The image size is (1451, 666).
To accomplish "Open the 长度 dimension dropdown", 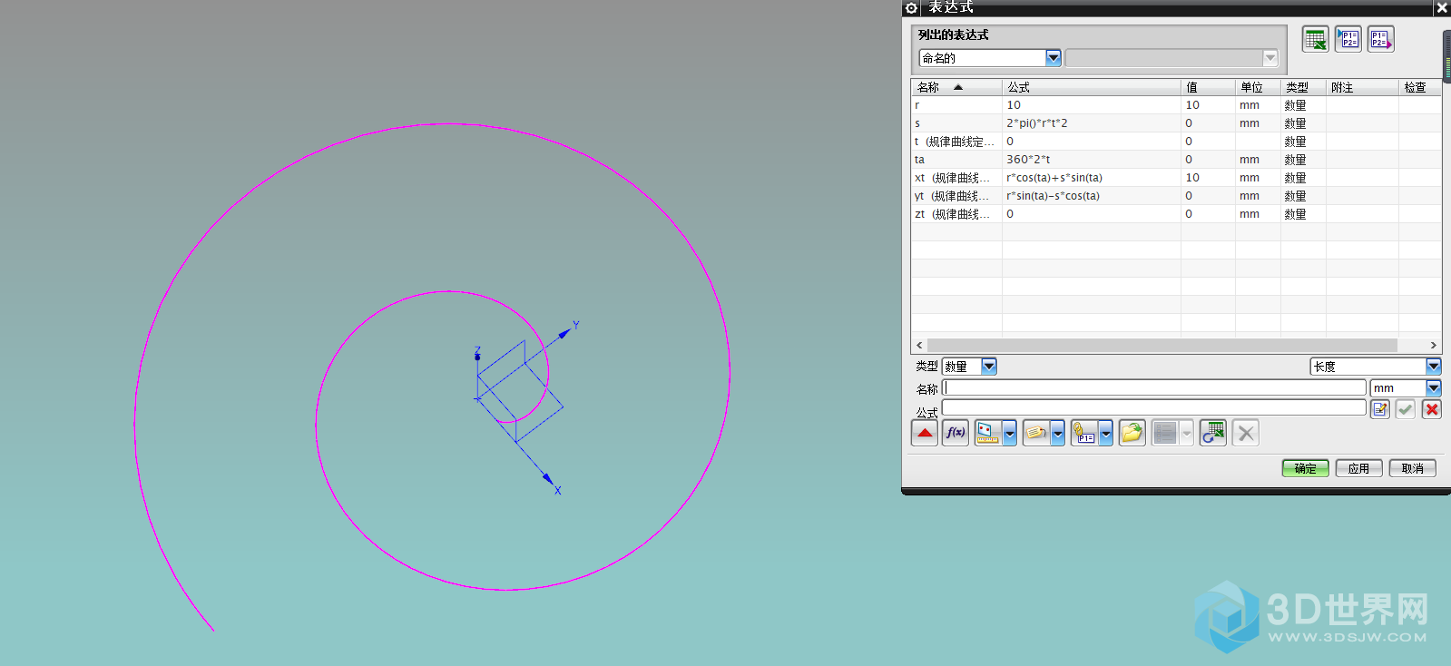I will 1434,367.
